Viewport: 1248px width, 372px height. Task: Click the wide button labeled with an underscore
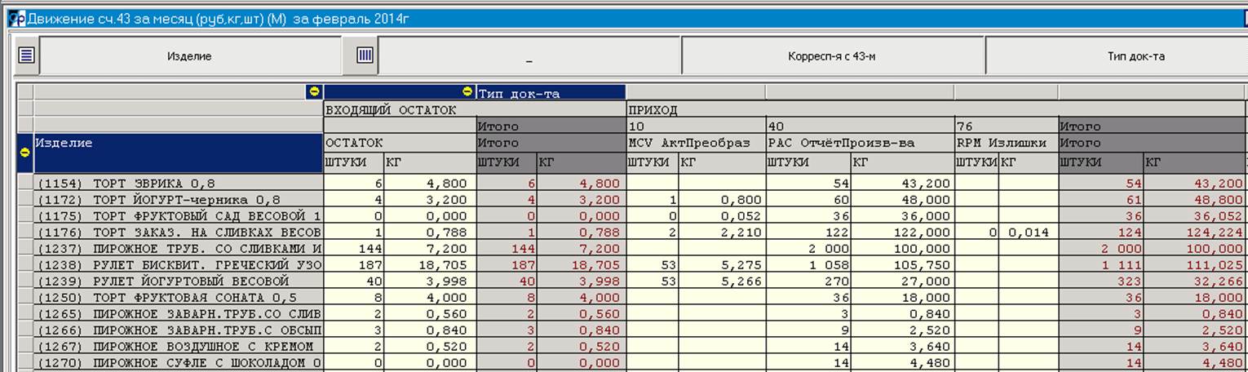[x=529, y=56]
